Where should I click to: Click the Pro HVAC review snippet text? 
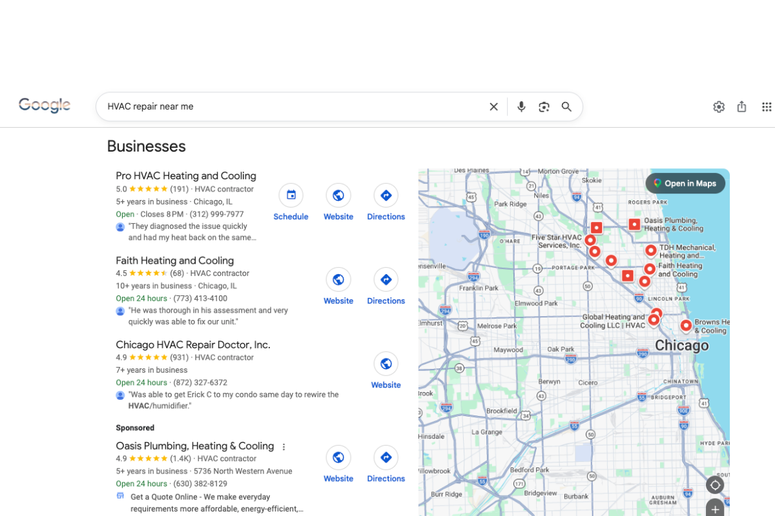(x=192, y=232)
